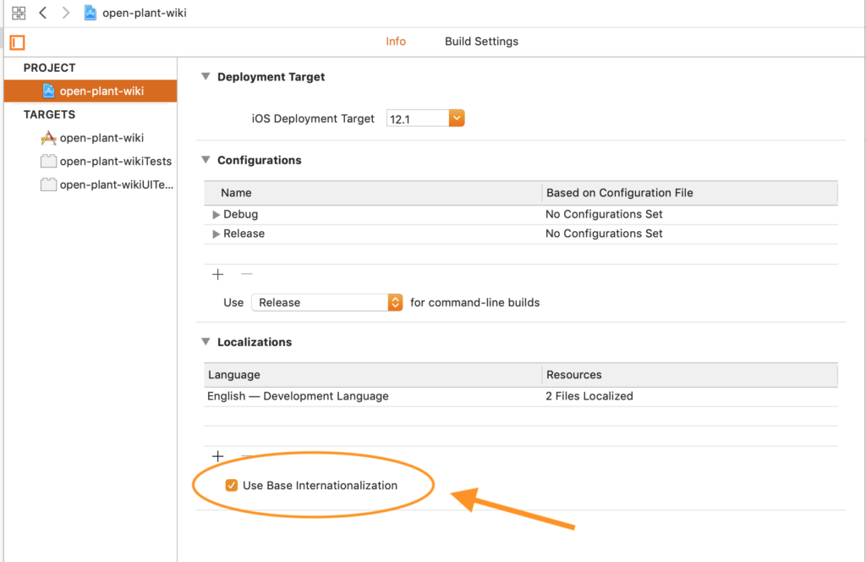The width and height of the screenshot is (866, 562).
Task: Toggle the project and targets list sidebar icon
Action: [x=18, y=42]
